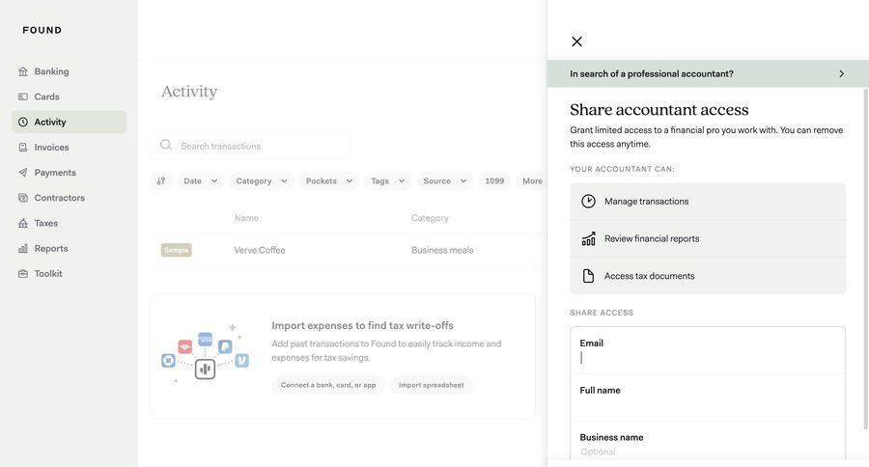Click the Taxes icon in sidebar

(23, 223)
